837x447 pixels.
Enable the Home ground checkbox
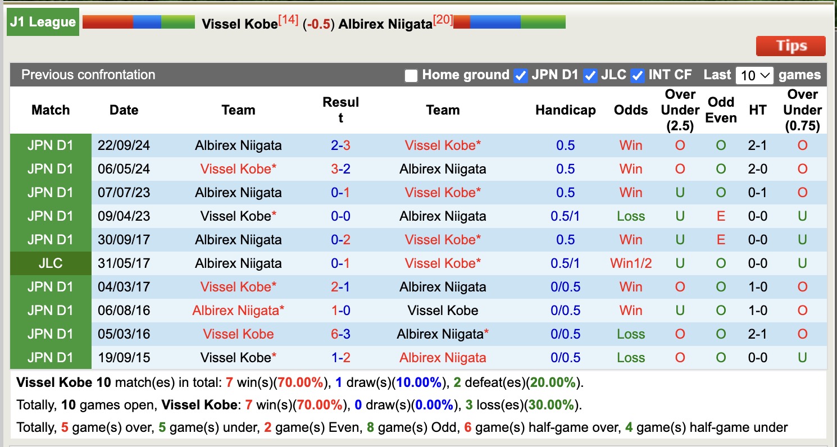(411, 75)
